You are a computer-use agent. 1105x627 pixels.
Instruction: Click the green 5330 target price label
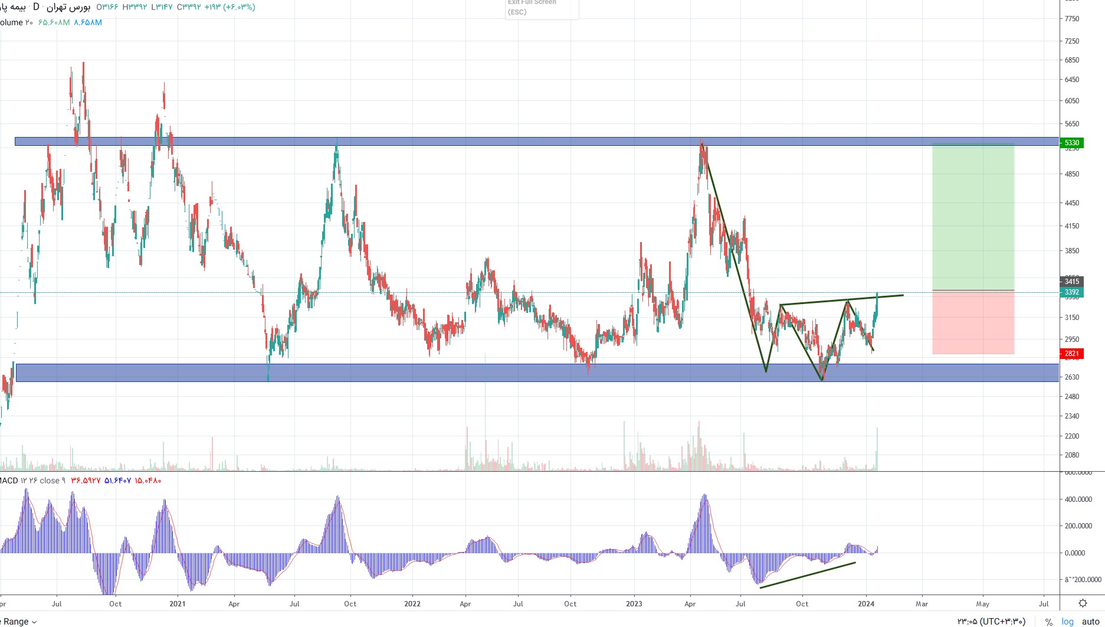click(x=1071, y=143)
